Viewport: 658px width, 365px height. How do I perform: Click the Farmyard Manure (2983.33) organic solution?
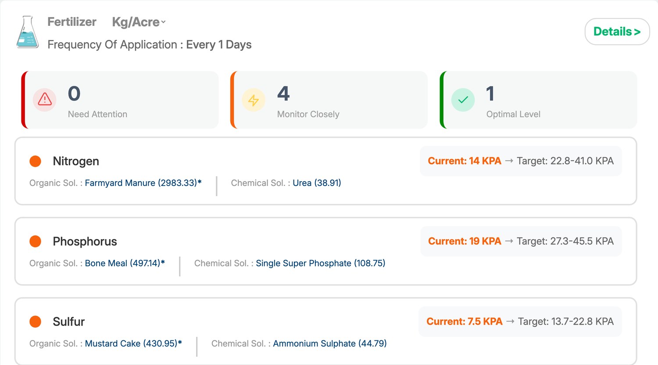[x=143, y=183]
